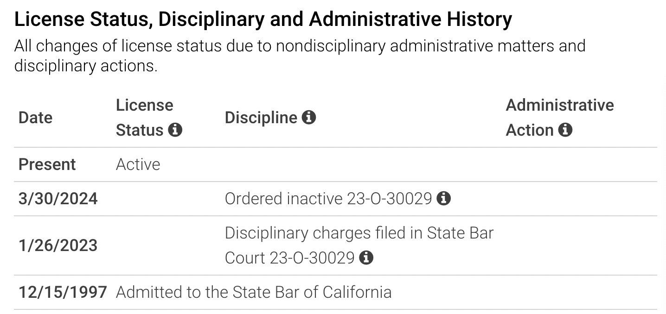Click the Discipline column header label
666x314 pixels.
pos(261,118)
